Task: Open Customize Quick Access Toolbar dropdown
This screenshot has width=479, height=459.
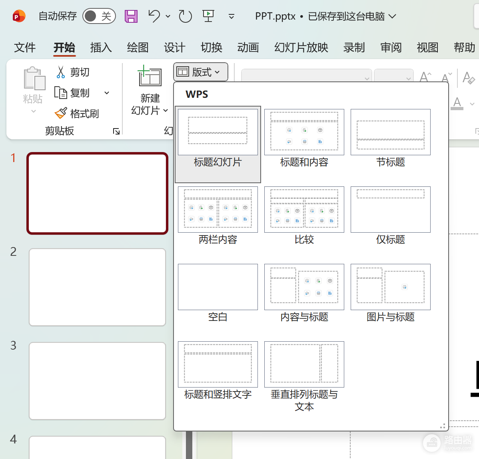Action: [232, 16]
